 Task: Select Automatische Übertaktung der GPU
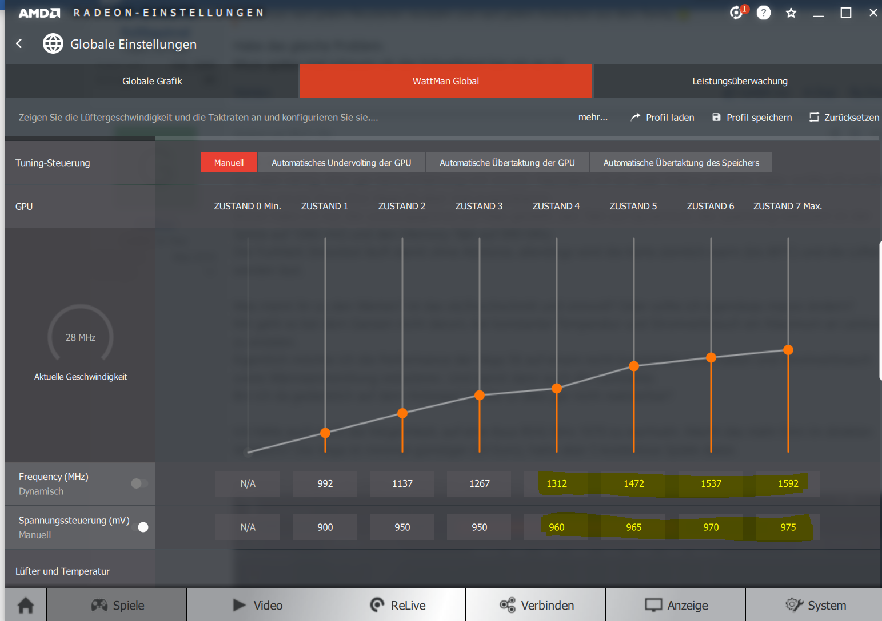[507, 163]
